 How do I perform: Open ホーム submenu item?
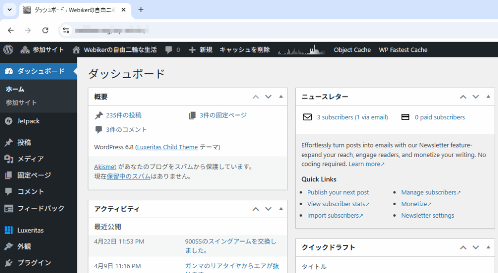click(x=15, y=89)
